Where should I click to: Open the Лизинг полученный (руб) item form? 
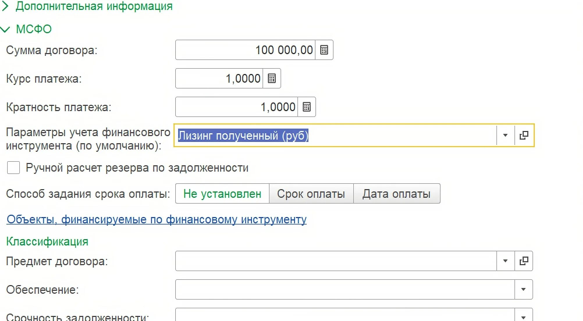point(524,135)
